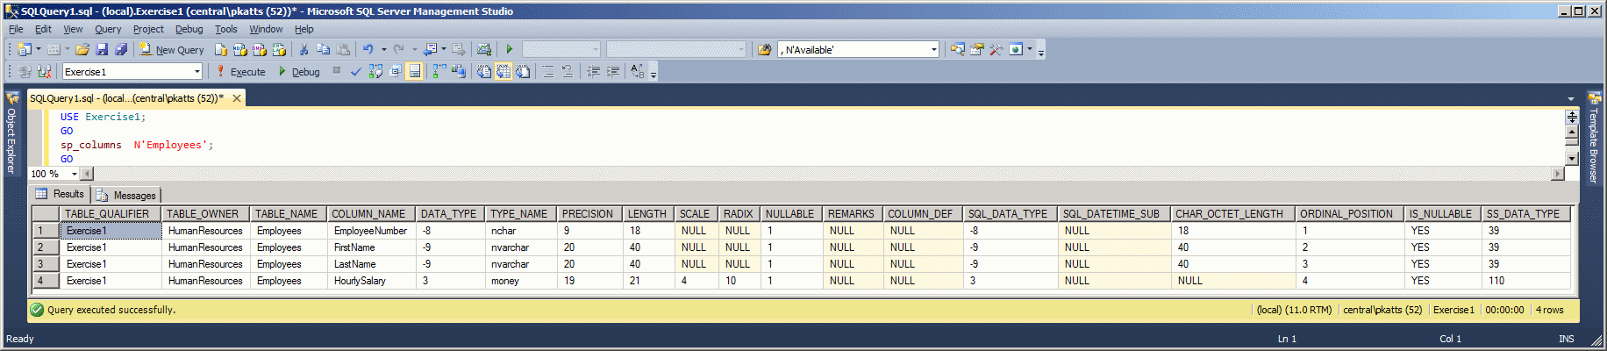The height and width of the screenshot is (351, 1607).
Task: Open SQL editor toolbar options overflow arrow
Action: coord(654,73)
